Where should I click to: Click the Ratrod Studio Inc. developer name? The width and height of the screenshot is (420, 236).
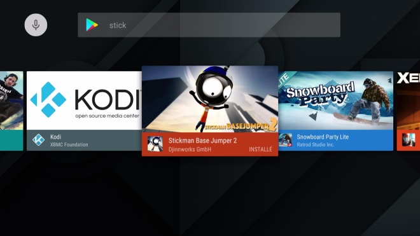pos(316,144)
